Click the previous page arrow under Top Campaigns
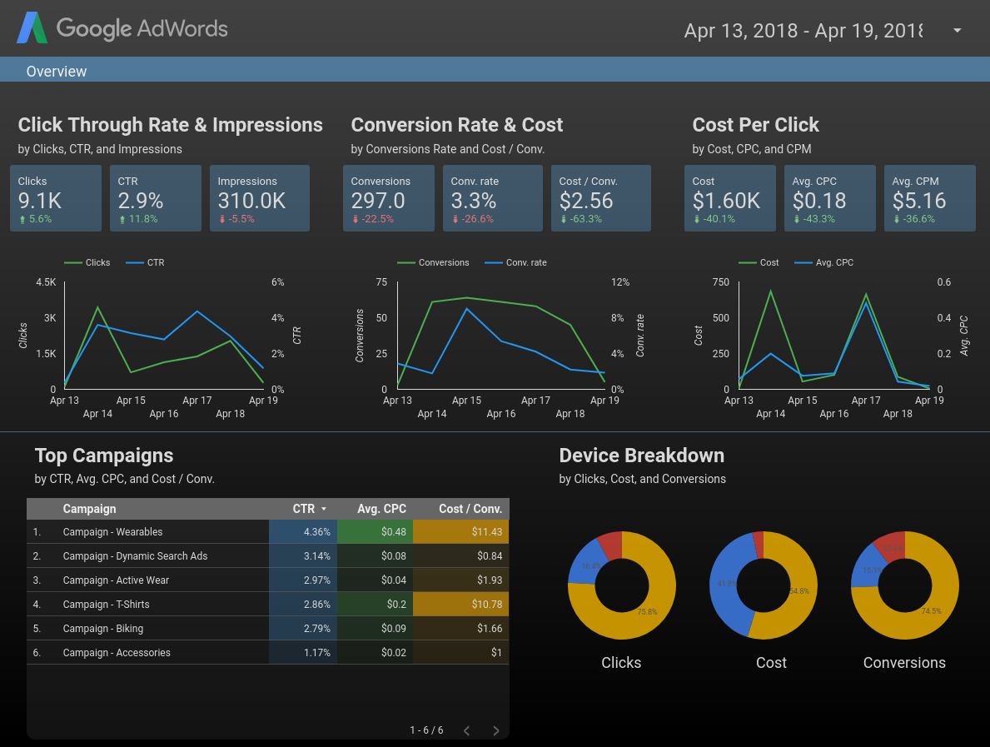990x747 pixels. point(466,730)
